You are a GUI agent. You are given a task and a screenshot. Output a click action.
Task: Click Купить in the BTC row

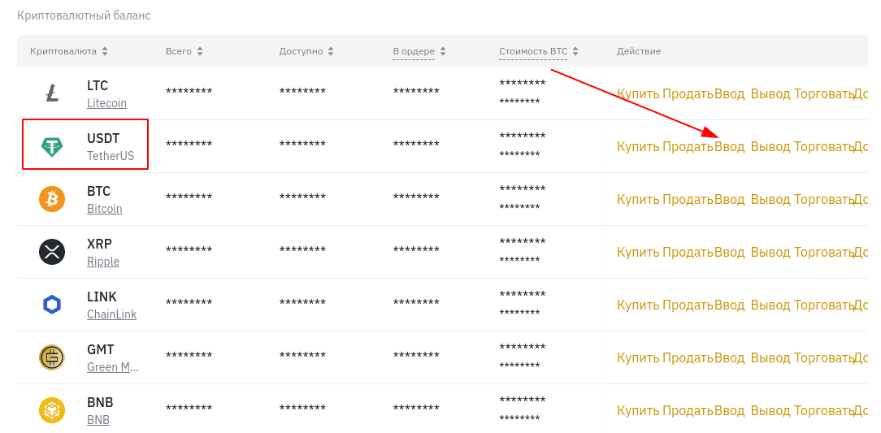coord(638,199)
